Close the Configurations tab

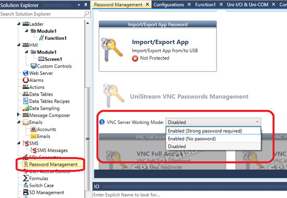coord(189,4)
